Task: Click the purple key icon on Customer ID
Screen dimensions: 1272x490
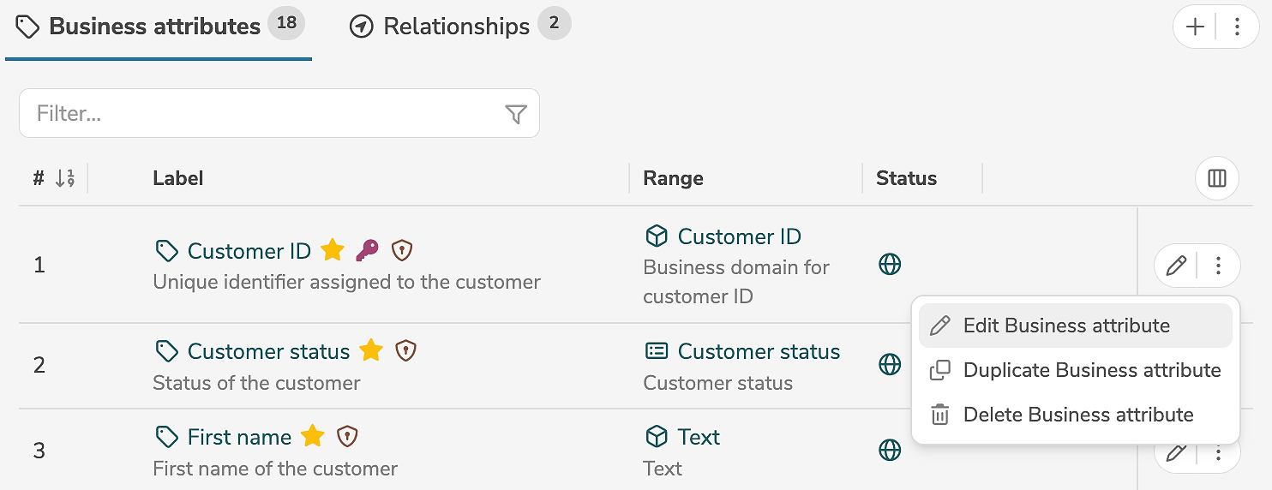Action: [x=367, y=250]
